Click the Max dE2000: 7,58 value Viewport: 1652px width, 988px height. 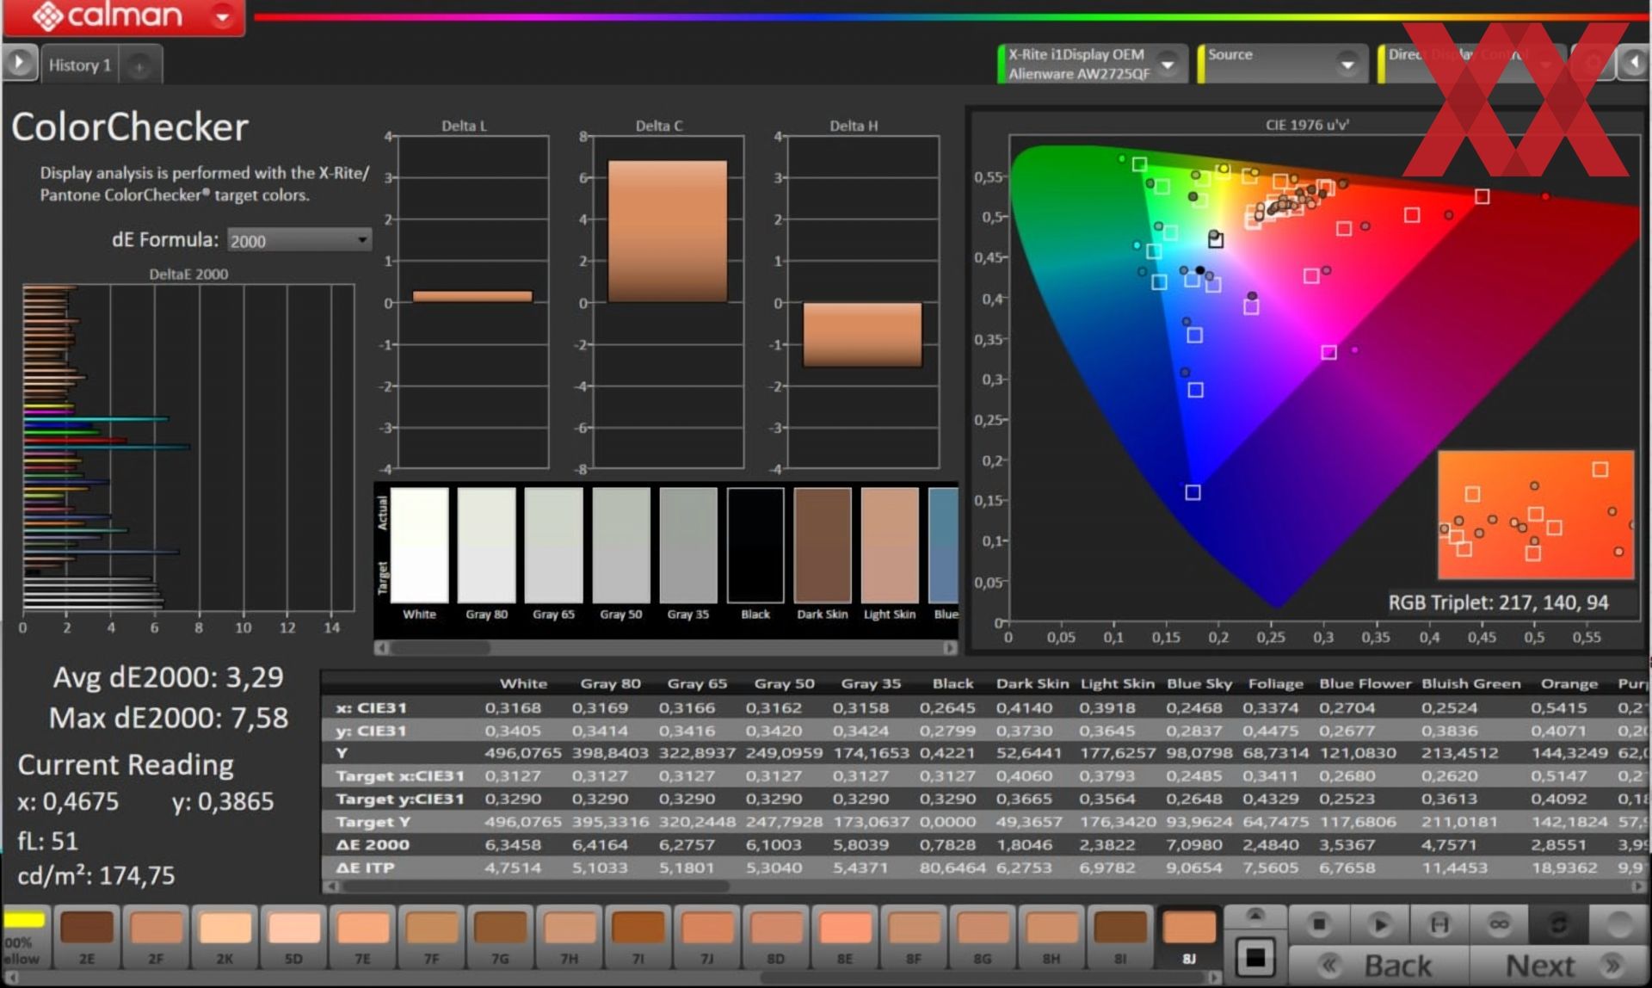point(169,718)
